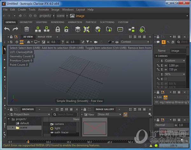Screen dimensions: 191x150
Task: Toggle the HUD display button
Action: pos(22,42)
